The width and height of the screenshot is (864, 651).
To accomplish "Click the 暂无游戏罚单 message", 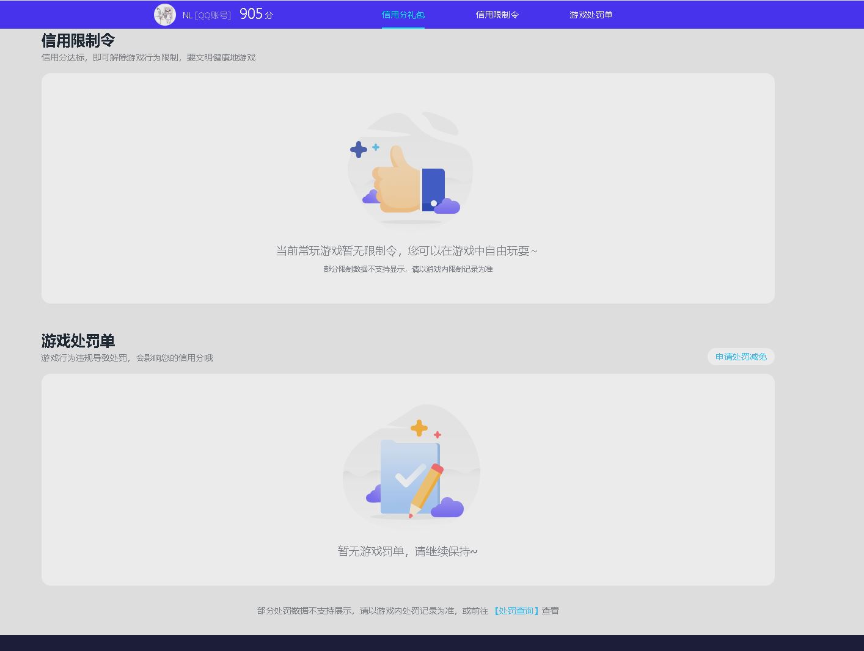I will point(408,551).
